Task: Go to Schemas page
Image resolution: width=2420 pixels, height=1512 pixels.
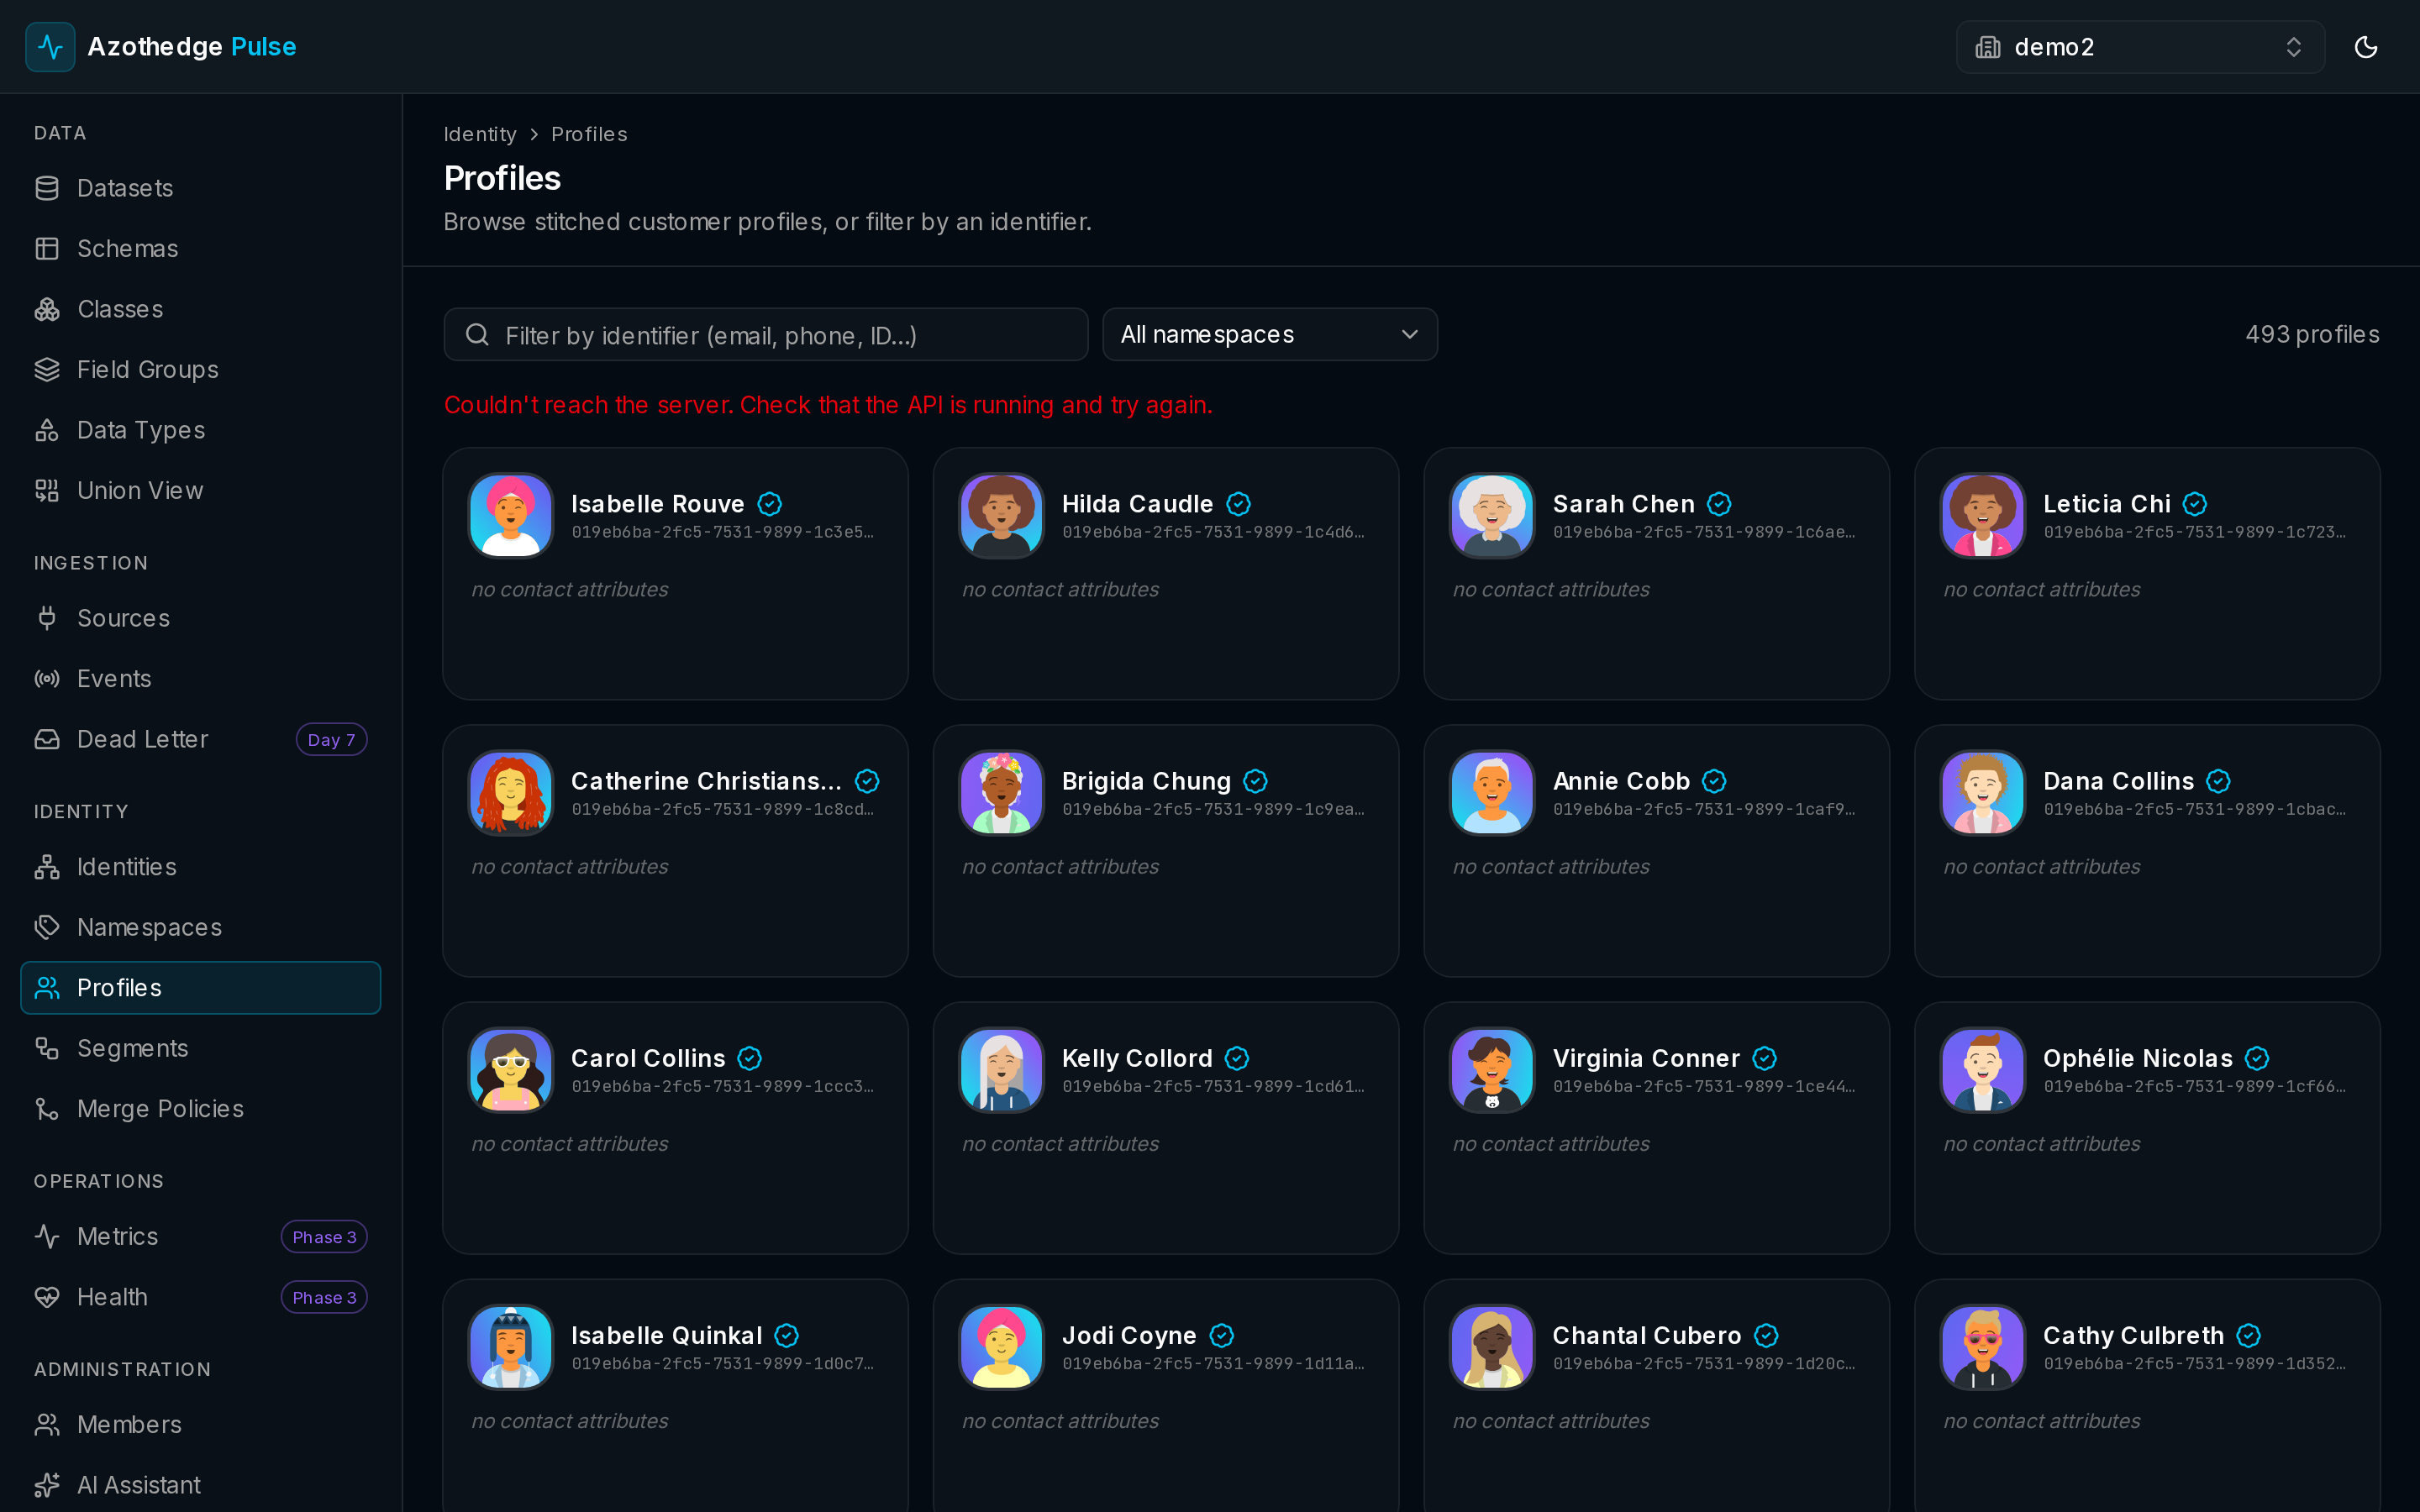Action: pyautogui.click(x=200, y=248)
